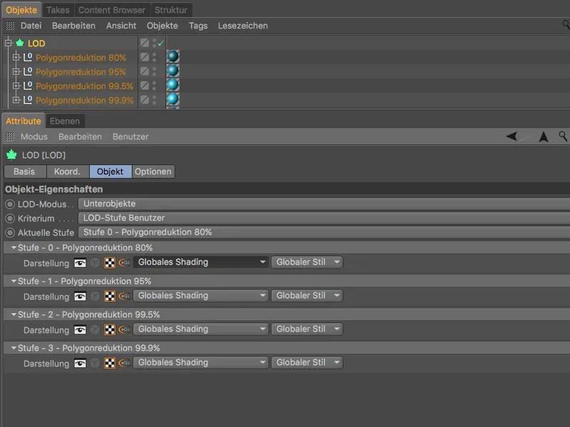Screen dimensions: 570x427
Task: Click the Polygonreduktion 80% object icon
Action: click(x=28, y=58)
